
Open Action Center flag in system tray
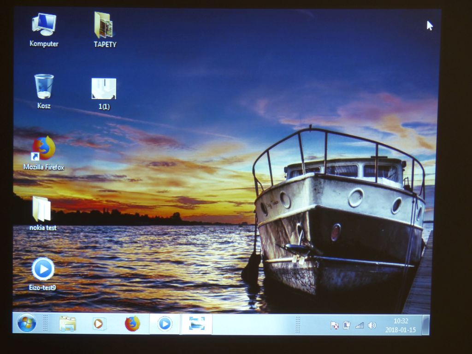(335, 325)
